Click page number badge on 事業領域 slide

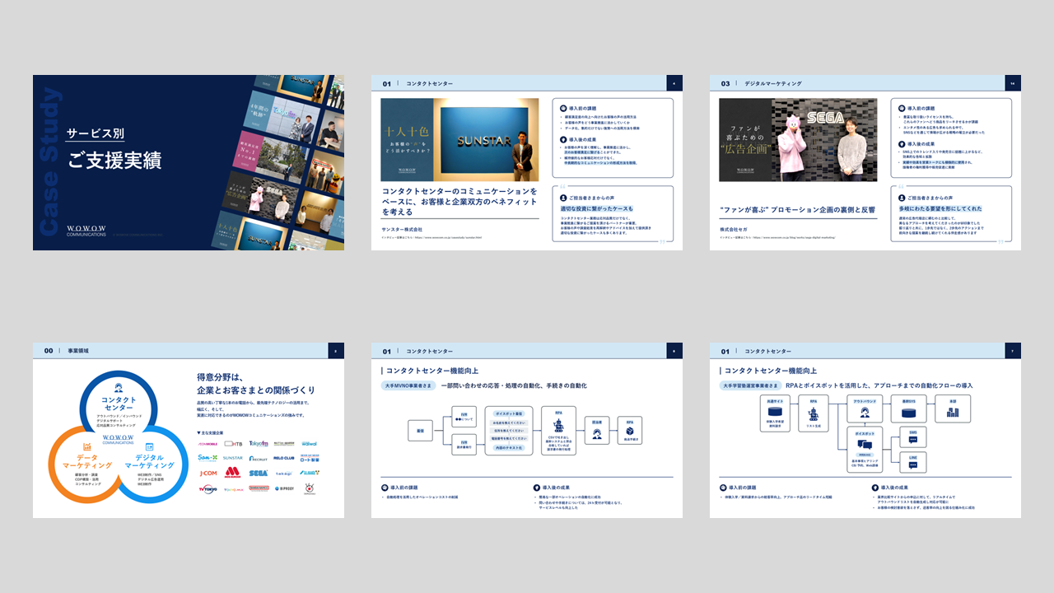pos(336,351)
